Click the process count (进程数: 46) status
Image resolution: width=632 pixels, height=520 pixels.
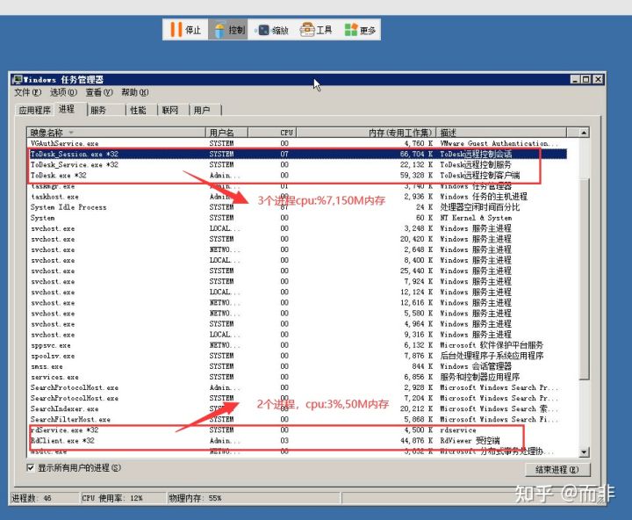(x=32, y=498)
